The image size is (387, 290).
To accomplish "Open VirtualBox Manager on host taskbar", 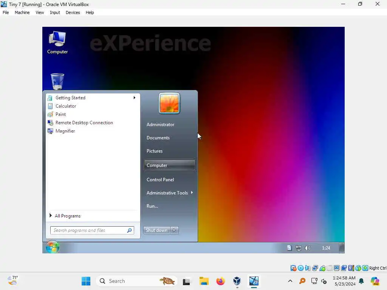I will tap(237, 281).
